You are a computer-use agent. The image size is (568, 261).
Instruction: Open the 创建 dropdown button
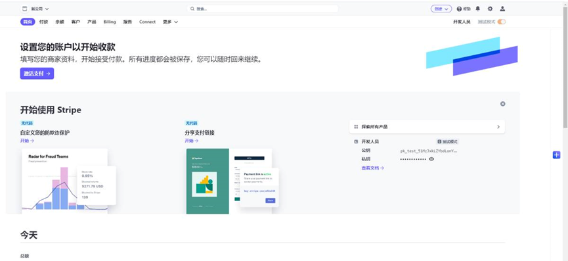[441, 9]
